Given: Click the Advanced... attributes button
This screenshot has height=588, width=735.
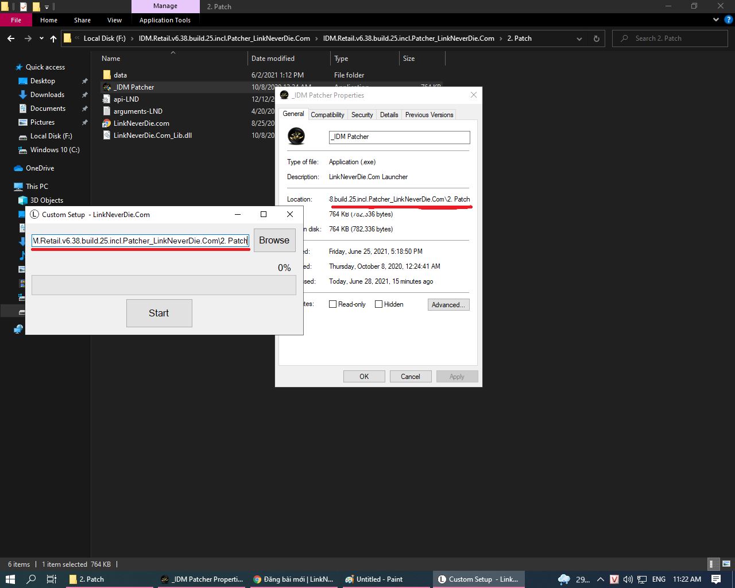Looking at the screenshot, I should point(448,305).
